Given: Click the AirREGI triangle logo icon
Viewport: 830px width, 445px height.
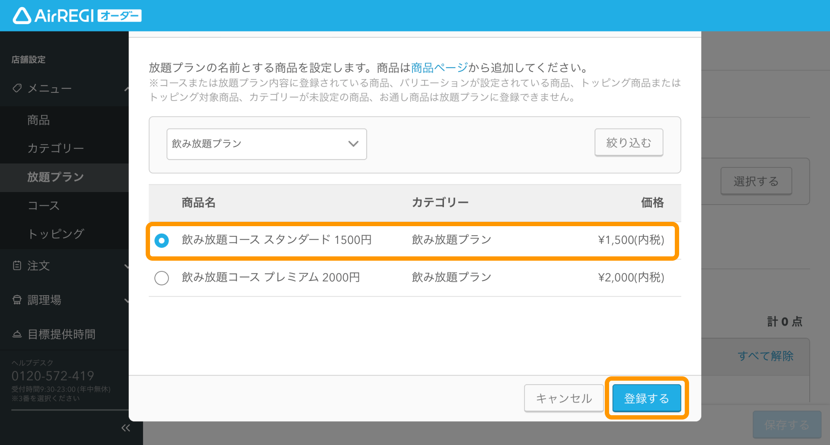Looking at the screenshot, I should click(x=22, y=16).
